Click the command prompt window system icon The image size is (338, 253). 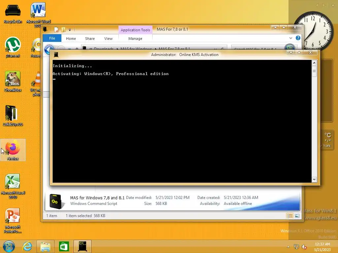(x=56, y=55)
